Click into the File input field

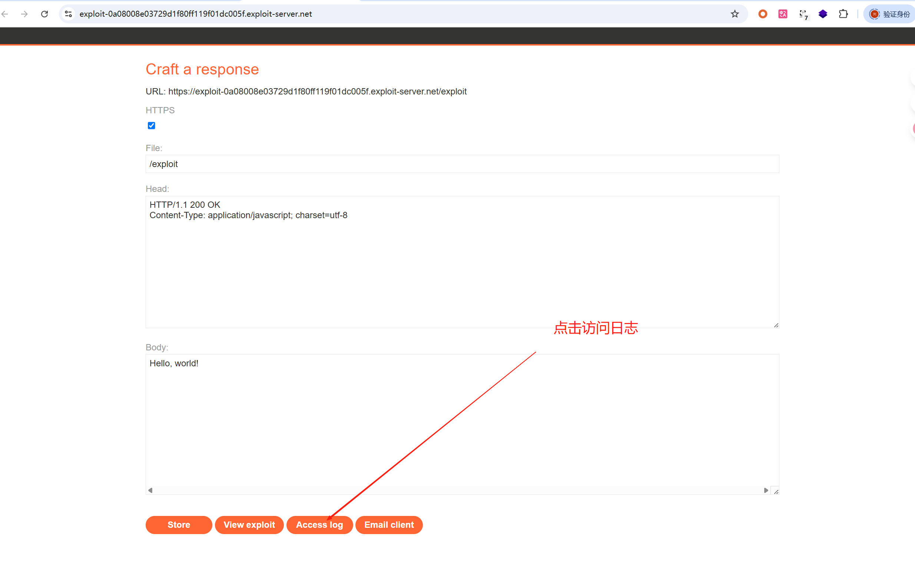coord(462,164)
